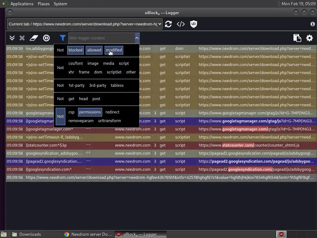Select the frame type filter
The width and height of the screenshot is (317, 238).
tap(84, 72)
